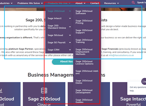Screen dimensions: 146x106
Task: Collapse the Sage 200cloud submenu chevron
Action: coord(70,11)
